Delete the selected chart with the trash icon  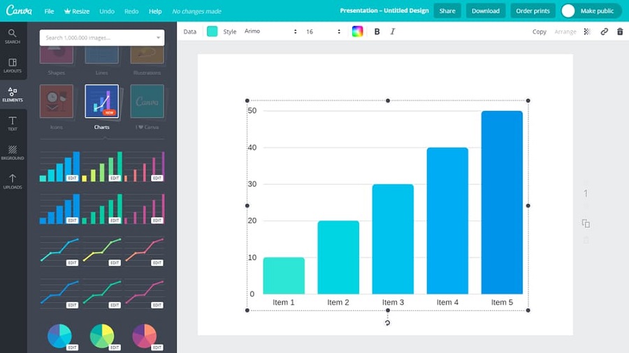(x=620, y=31)
